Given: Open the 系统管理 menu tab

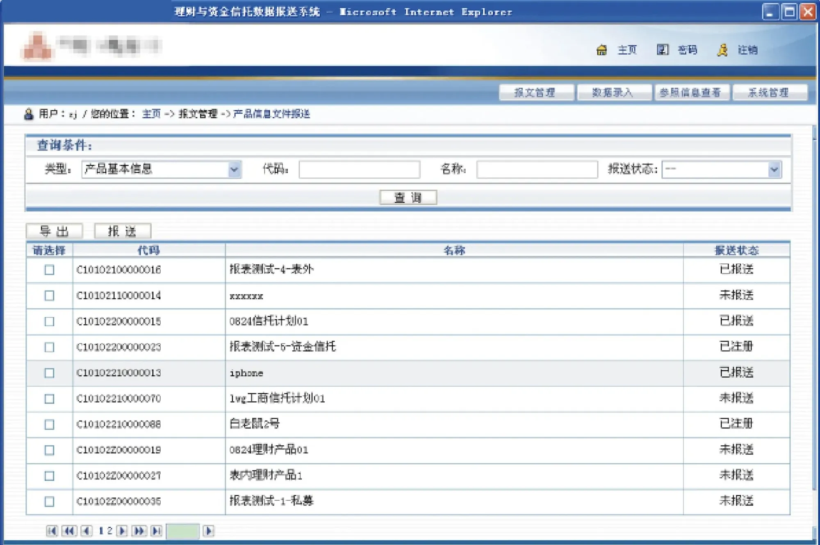Looking at the screenshot, I should 769,92.
